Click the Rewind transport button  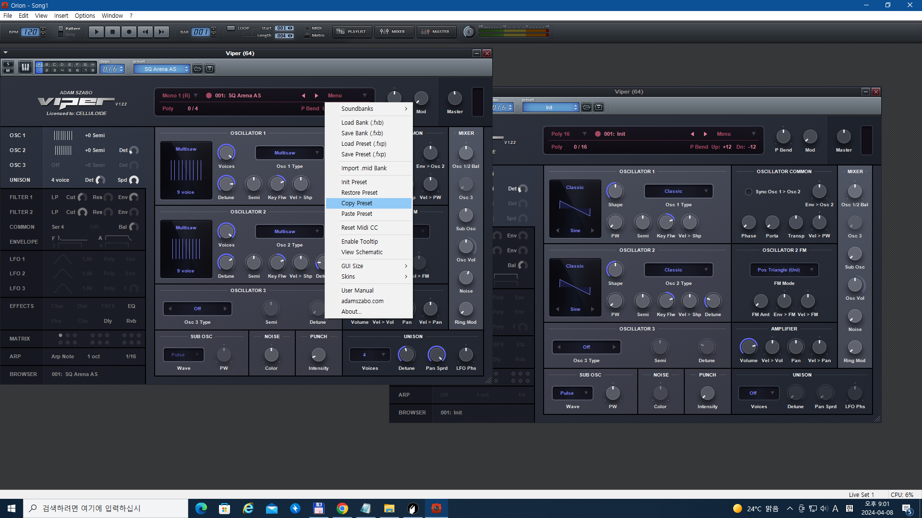point(145,32)
